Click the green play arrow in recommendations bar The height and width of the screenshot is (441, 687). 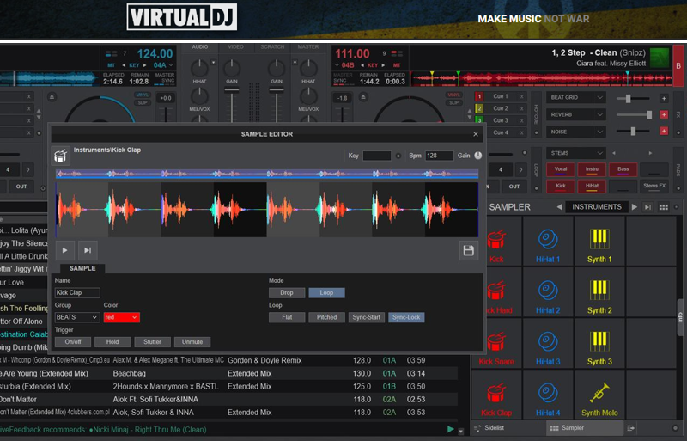tap(450, 429)
